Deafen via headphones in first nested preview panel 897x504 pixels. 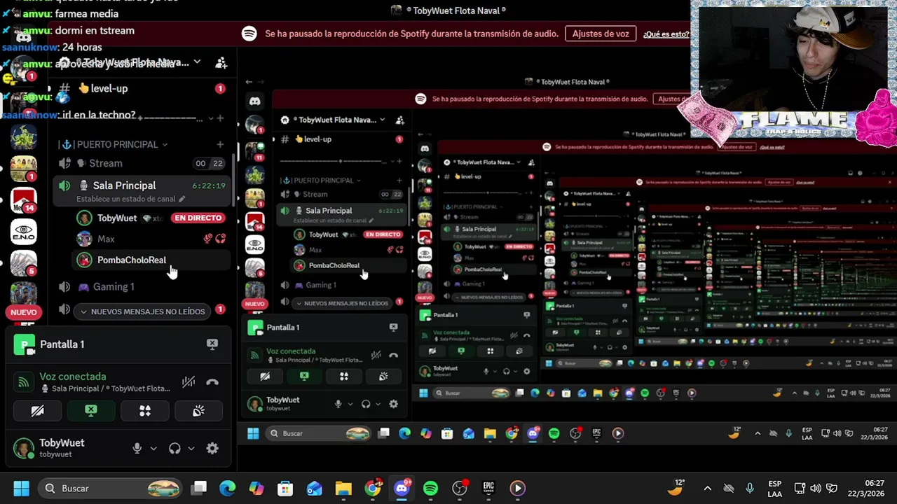click(365, 404)
